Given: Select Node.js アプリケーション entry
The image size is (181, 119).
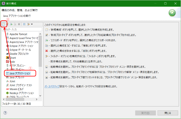Looking at the screenshot, I should [x=22, y=93].
